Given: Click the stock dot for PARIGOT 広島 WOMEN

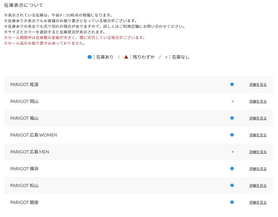Looking at the screenshot, I should pos(232,135).
